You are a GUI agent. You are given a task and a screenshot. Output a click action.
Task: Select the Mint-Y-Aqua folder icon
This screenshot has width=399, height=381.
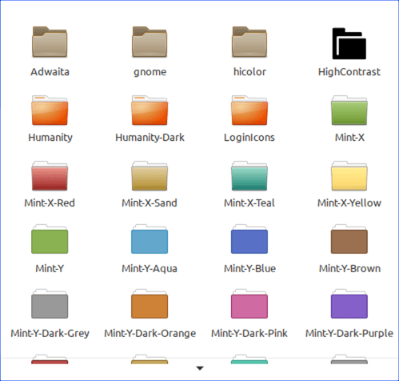coord(150,239)
